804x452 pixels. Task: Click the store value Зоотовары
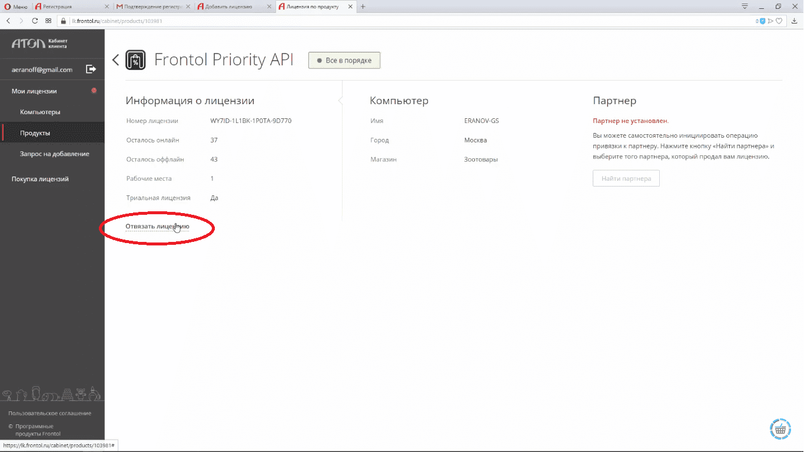coord(481,159)
